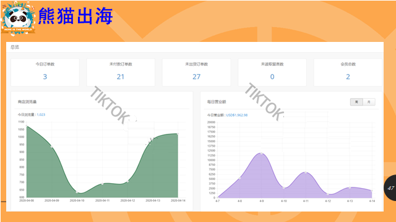
Task: Click today's revenue USD$1,962.98
Action: [236, 115]
